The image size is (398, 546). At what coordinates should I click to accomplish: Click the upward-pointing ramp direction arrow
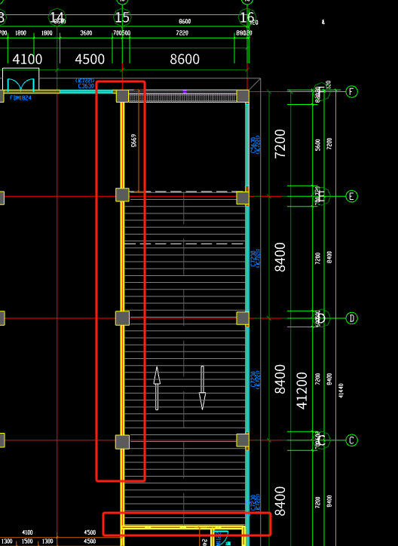157,388
